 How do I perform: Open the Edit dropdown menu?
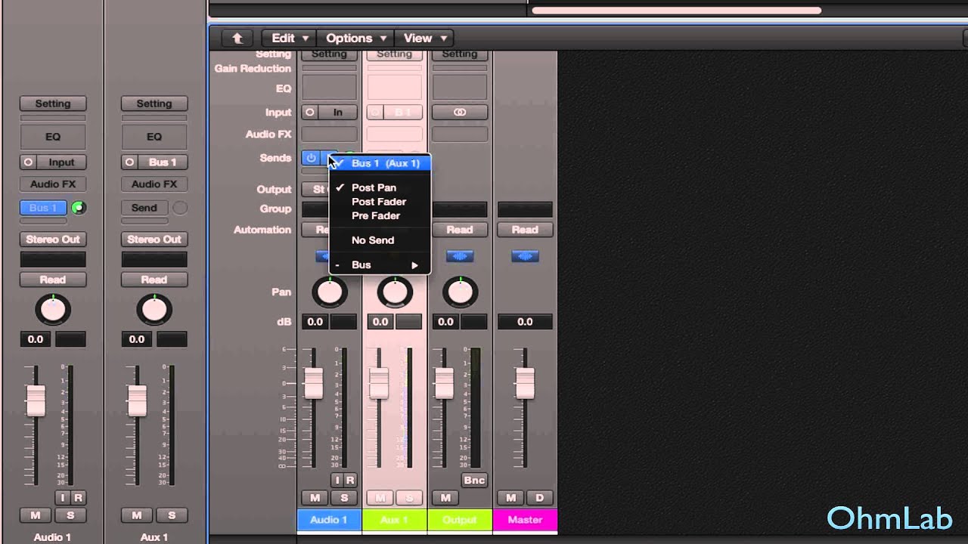289,38
